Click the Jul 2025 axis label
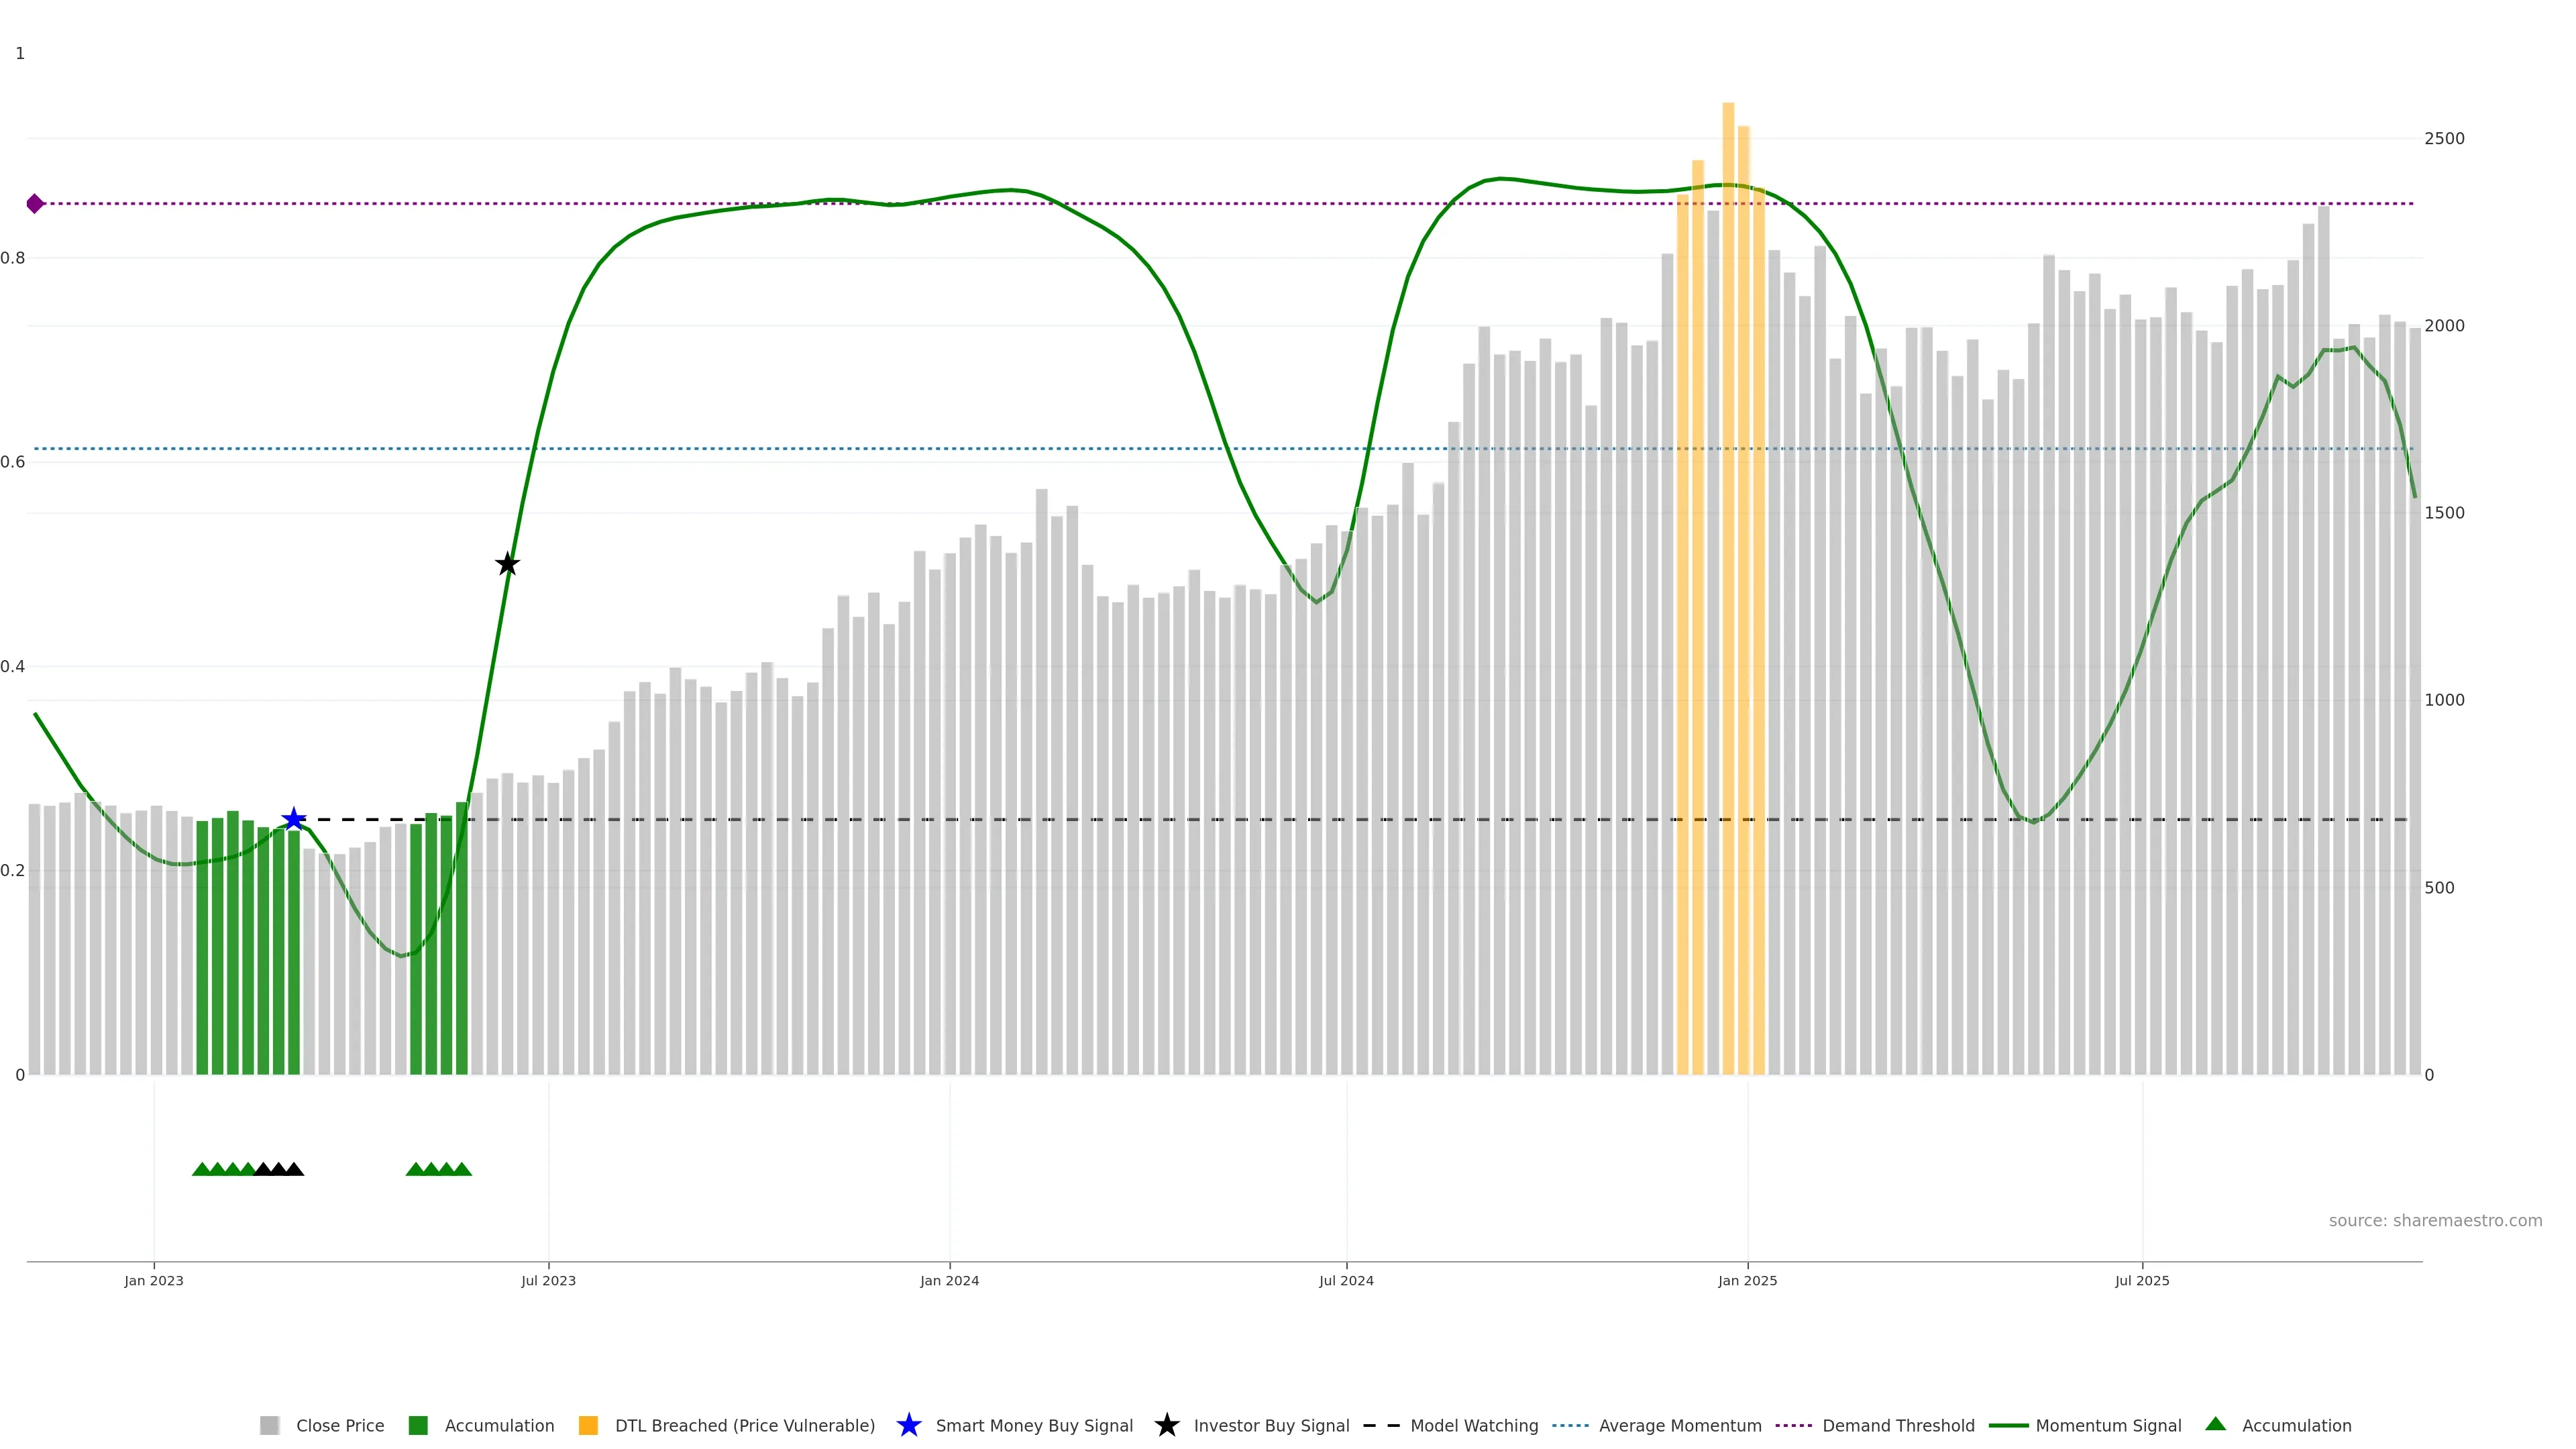This screenshot has height=1449, width=2576. click(2142, 1281)
